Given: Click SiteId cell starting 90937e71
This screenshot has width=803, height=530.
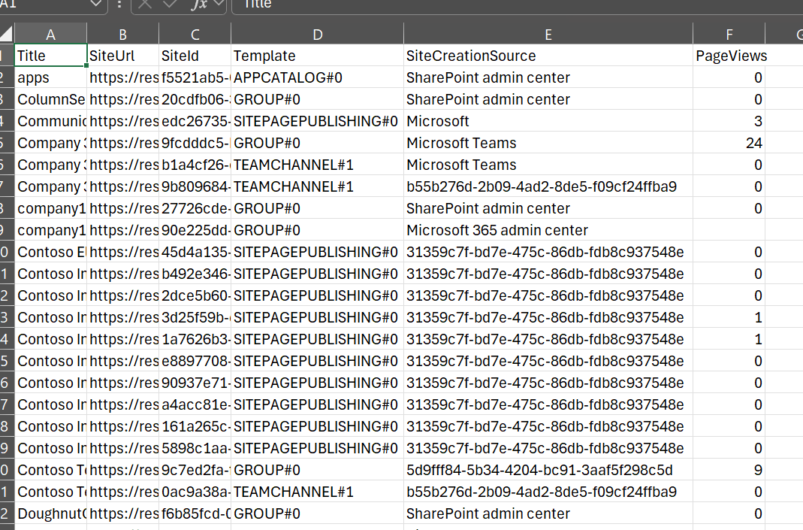Looking at the screenshot, I should coord(195,383).
